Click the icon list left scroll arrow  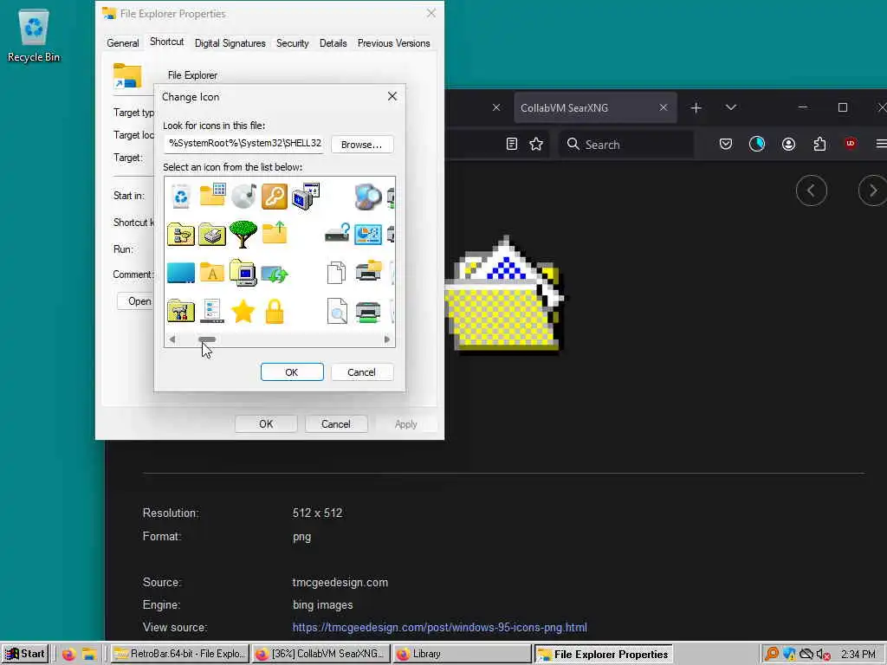click(x=172, y=339)
